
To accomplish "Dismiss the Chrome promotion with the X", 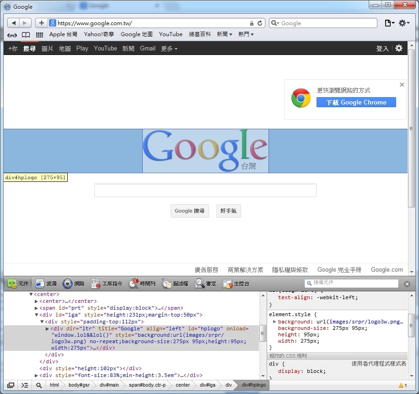I will [402, 85].
